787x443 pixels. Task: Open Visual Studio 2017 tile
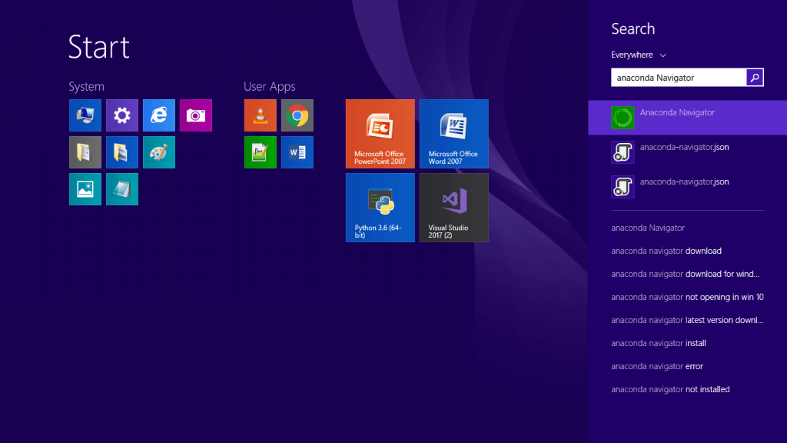click(x=453, y=208)
